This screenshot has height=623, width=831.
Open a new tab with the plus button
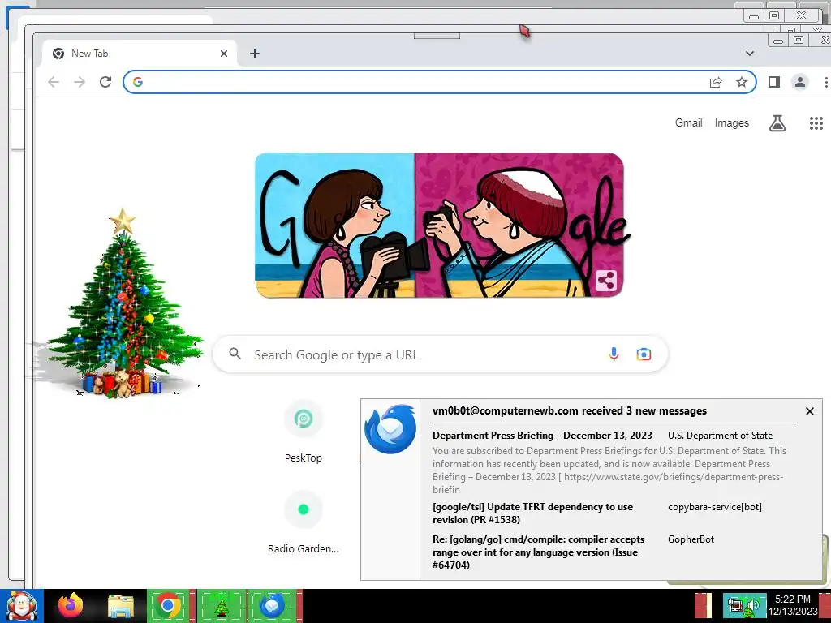point(255,54)
